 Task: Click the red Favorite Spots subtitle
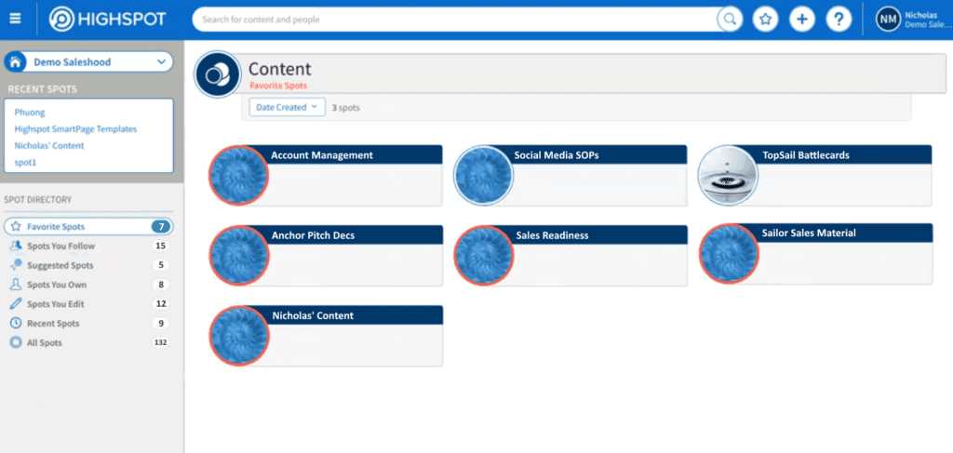278,86
